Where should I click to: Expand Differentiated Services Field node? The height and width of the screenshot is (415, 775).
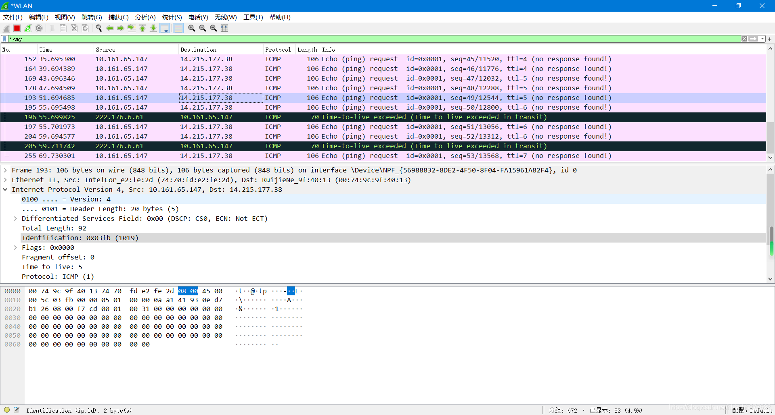pyautogui.click(x=15, y=219)
